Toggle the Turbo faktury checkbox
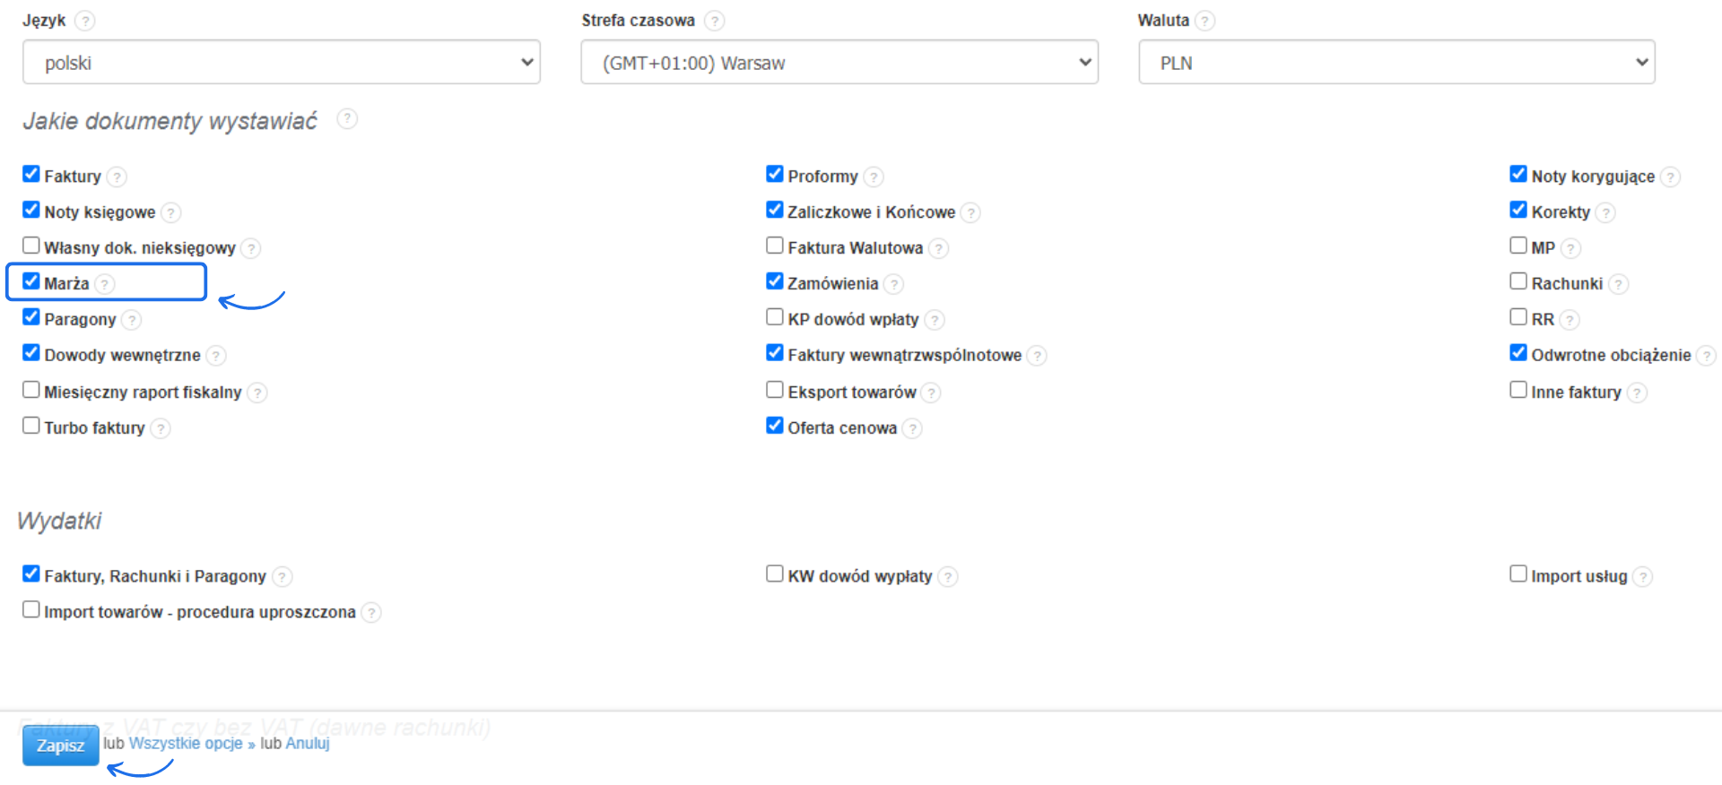This screenshot has width=1722, height=785. (31, 426)
